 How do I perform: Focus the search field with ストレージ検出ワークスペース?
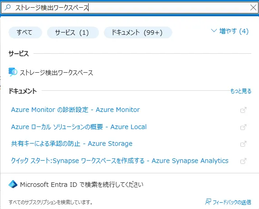129,8
